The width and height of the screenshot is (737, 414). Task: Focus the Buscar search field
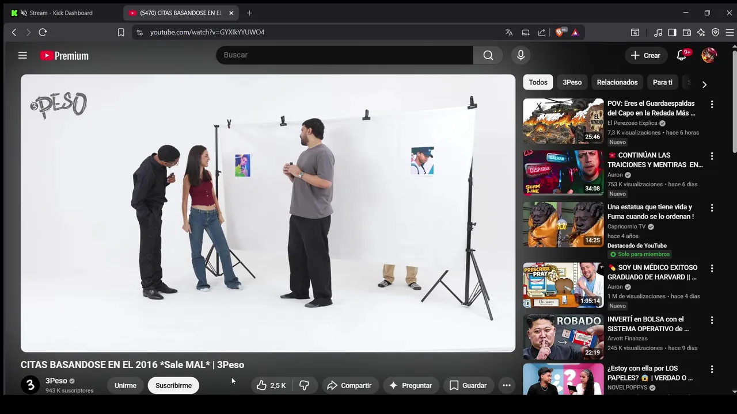click(344, 55)
